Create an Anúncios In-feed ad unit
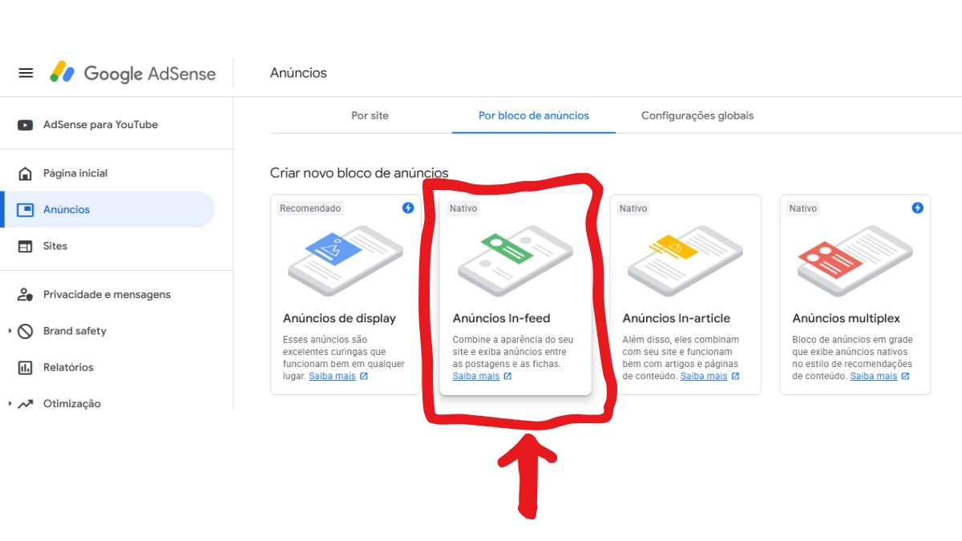962x541 pixels. tap(515, 294)
